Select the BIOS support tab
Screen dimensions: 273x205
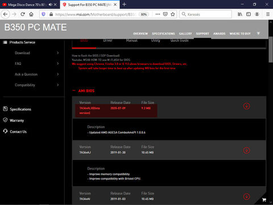pos(84,40)
